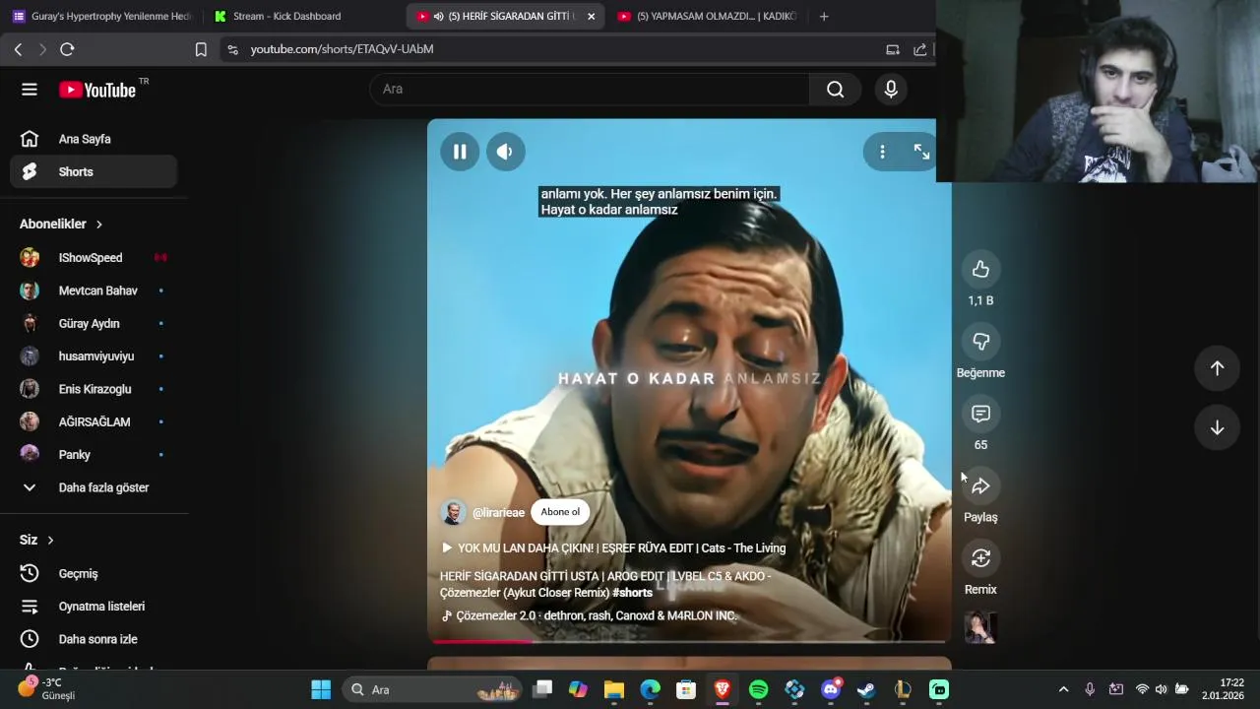Switch to Guray's Hypertrophy browser tab
Viewport: 1260px width, 709px height.
coord(101,16)
